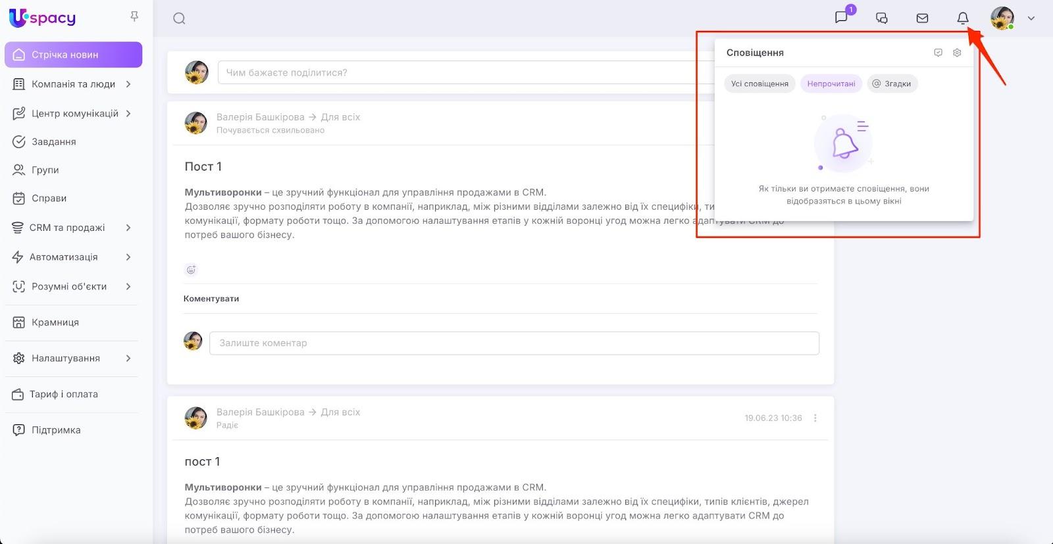The image size is (1053, 544).
Task: Click the Залиште коментар input field
Action: coord(514,343)
